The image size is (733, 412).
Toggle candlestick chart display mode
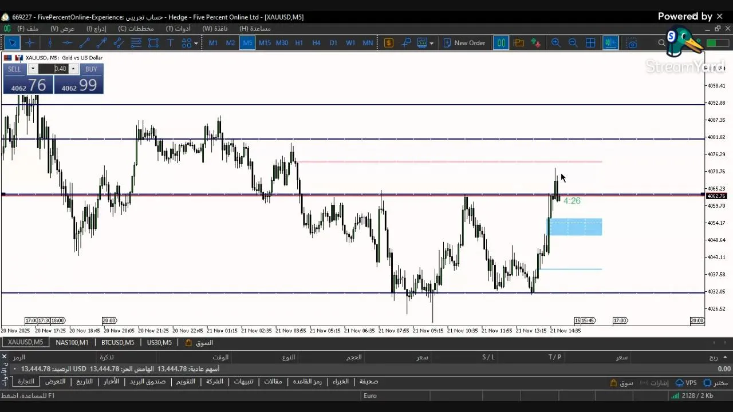pos(501,43)
